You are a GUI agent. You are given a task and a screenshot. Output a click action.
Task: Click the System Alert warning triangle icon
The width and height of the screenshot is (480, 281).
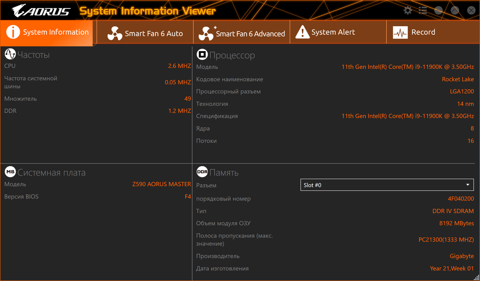coord(302,32)
